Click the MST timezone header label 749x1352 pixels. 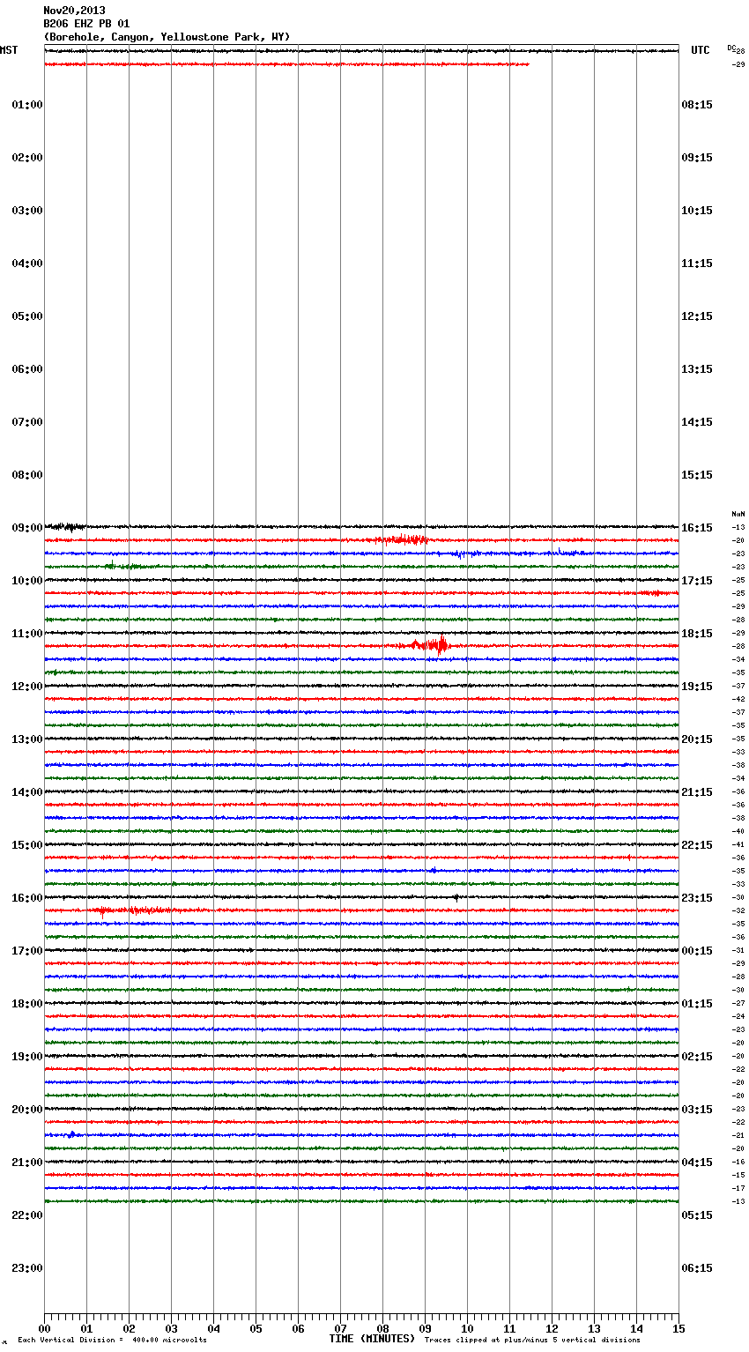click(9, 50)
